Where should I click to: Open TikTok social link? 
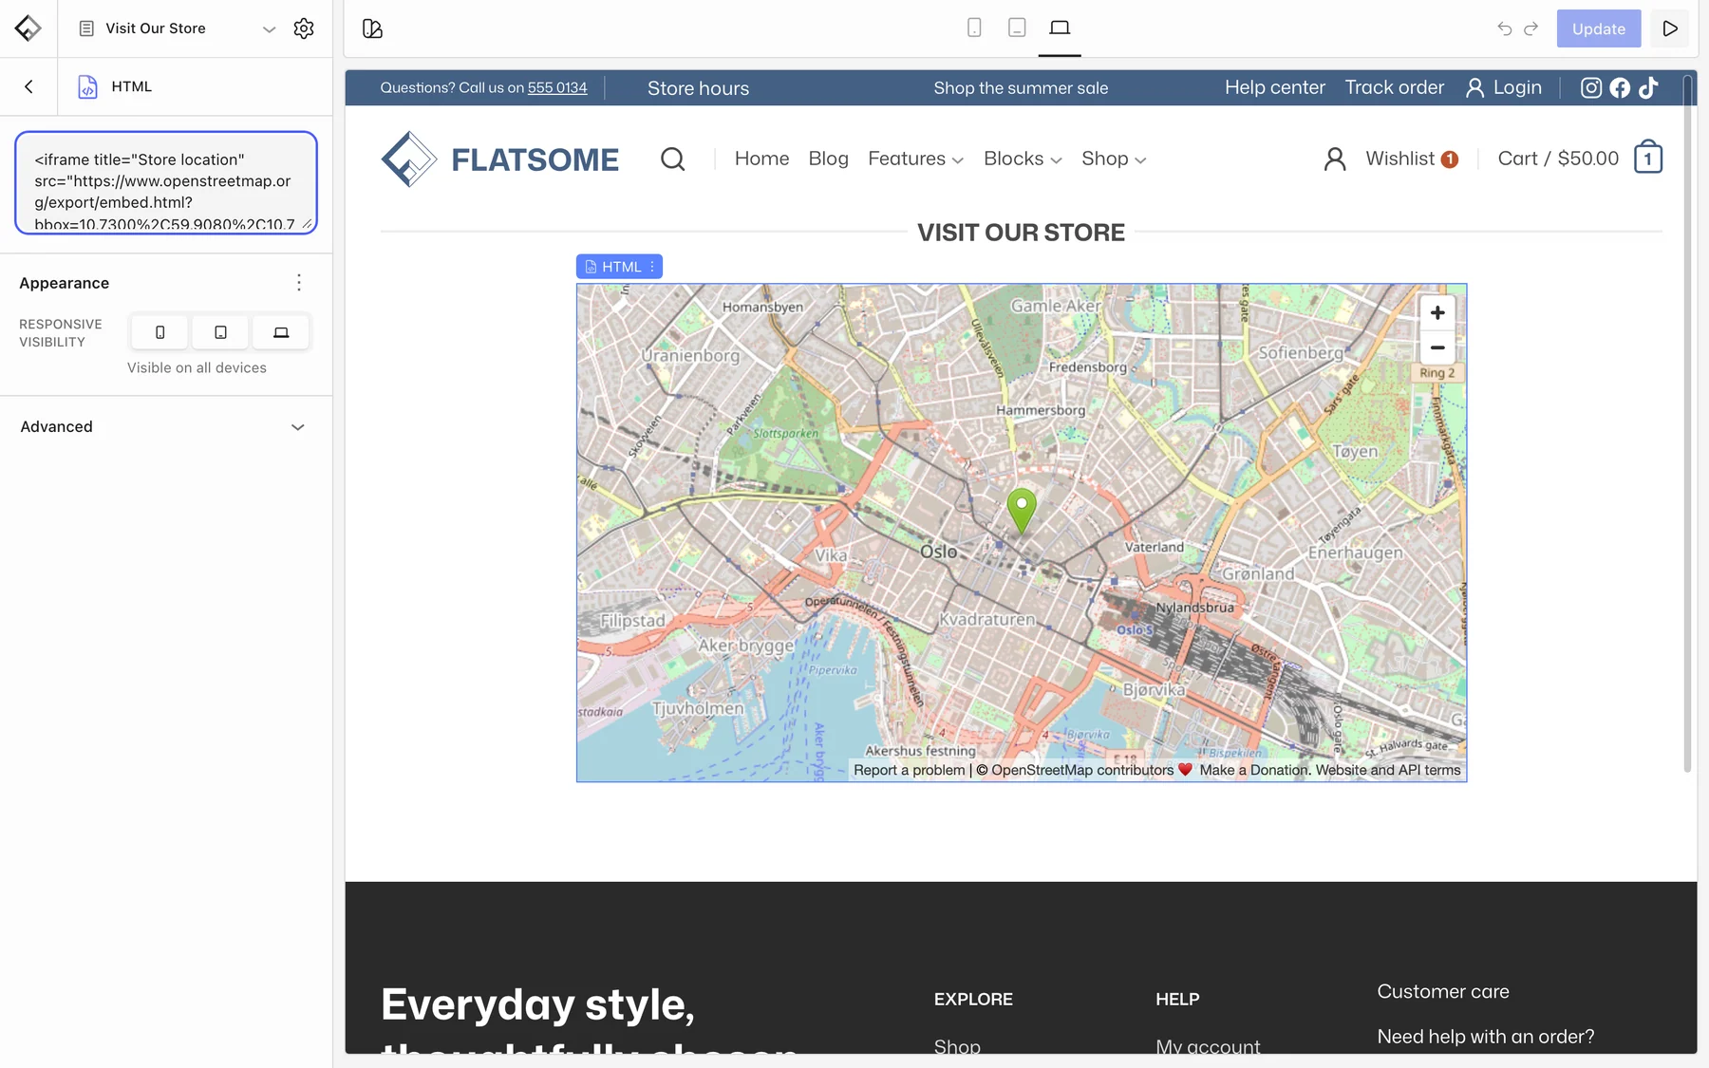[x=1648, y=87]
